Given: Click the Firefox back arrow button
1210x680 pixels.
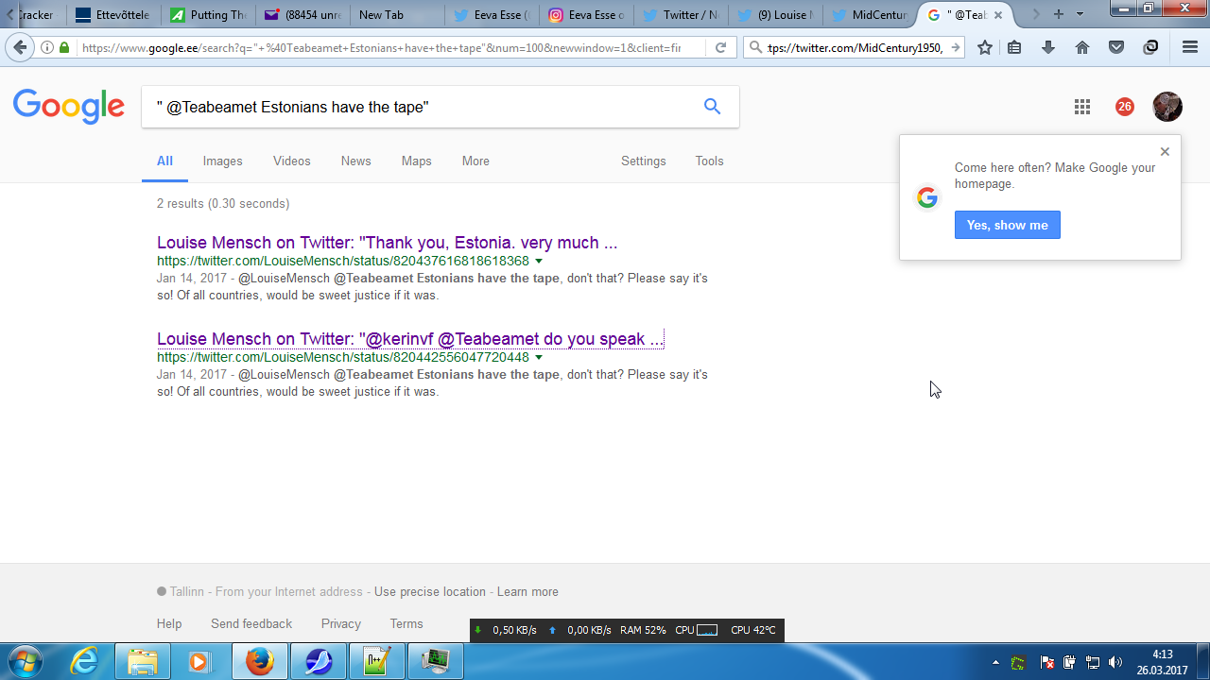Looking at the screenshot, I should (20, 47).
